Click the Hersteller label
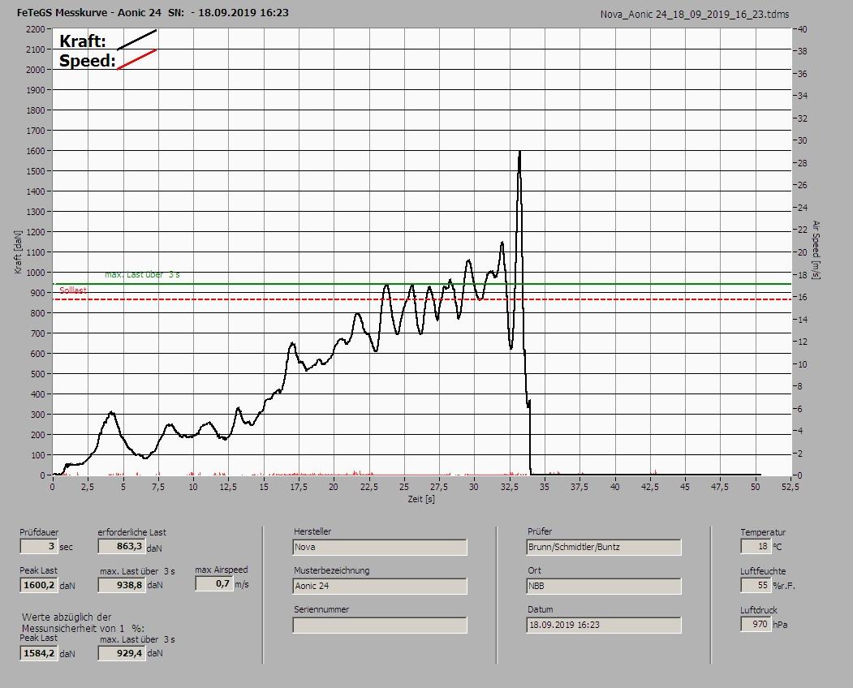 click(x=312, y=531)
